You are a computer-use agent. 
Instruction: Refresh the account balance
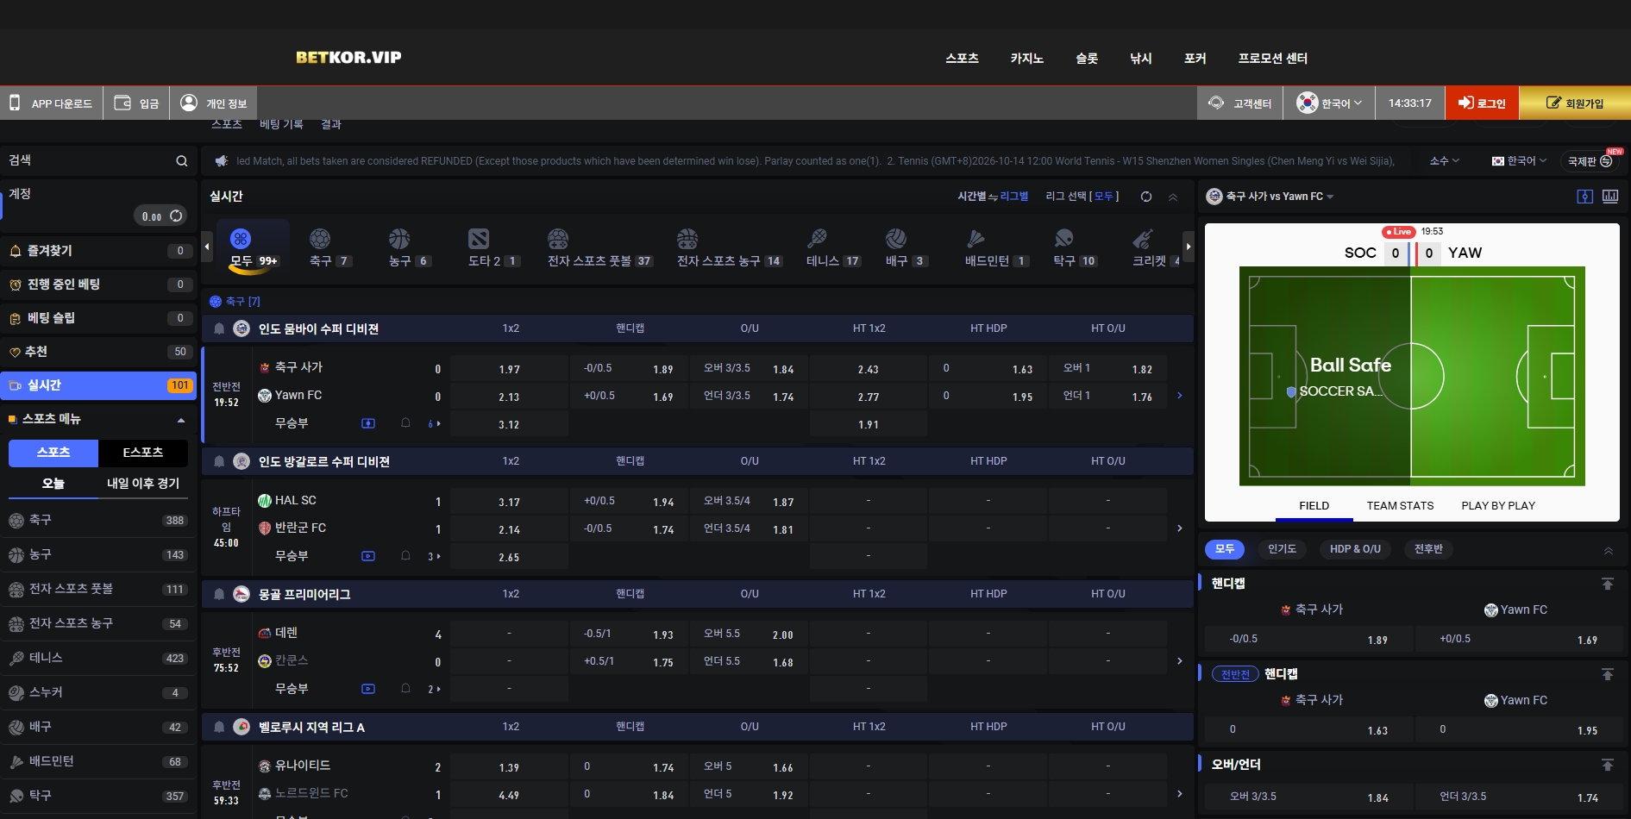pos(176,216)
